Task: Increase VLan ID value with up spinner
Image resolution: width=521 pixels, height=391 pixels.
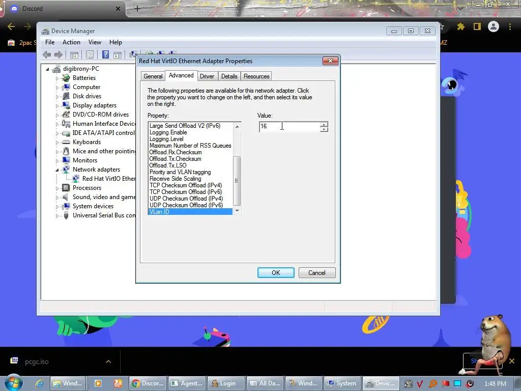Action: tap(324, 124)
